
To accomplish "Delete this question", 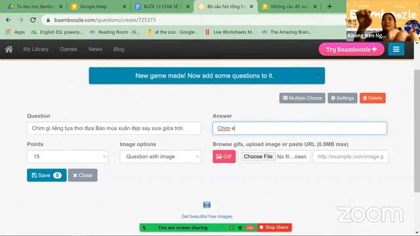I will (373, 98).
